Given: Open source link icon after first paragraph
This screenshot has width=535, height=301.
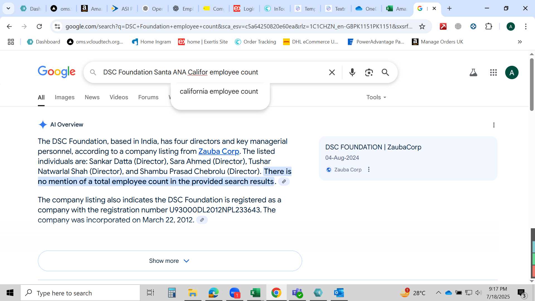Looking at the screenshot, I should (x=284, y=181).
